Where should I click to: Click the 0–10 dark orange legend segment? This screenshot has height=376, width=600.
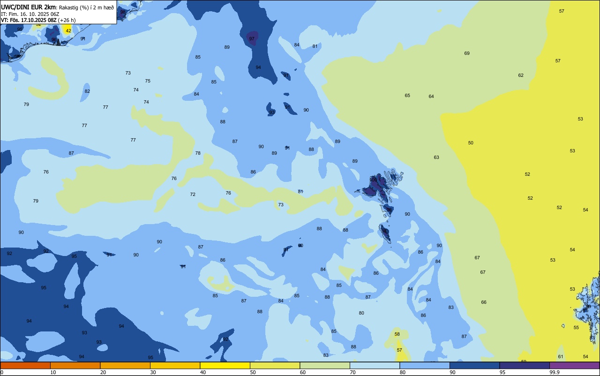click(25, 365)
